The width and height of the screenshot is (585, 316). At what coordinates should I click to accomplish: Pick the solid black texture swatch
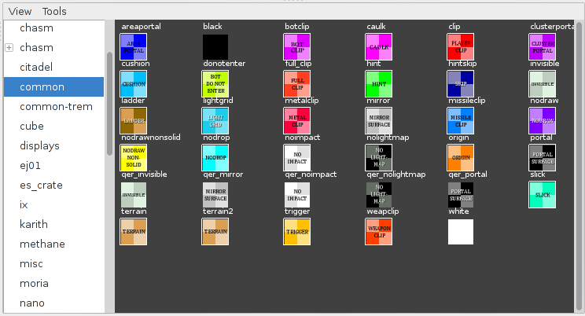pos(215,46)
